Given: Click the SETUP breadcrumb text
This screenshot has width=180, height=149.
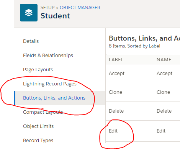Looking at the screenshot, I should click(47, 8).
